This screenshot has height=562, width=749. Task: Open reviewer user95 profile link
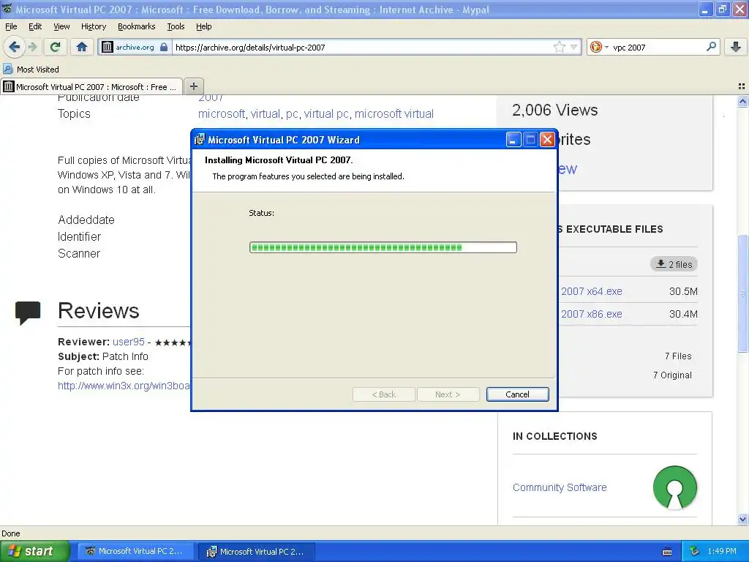coord(129,342)
